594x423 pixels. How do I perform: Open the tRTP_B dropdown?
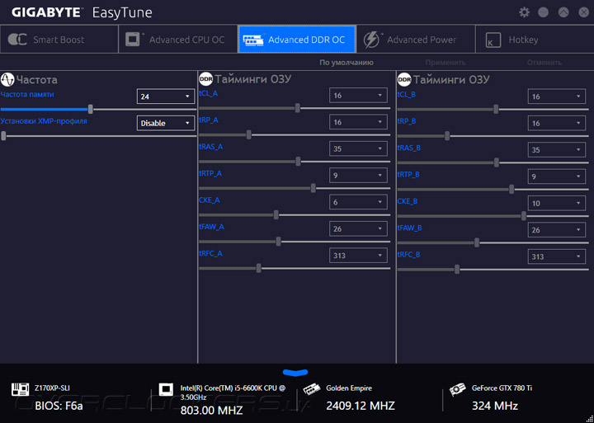557,176
